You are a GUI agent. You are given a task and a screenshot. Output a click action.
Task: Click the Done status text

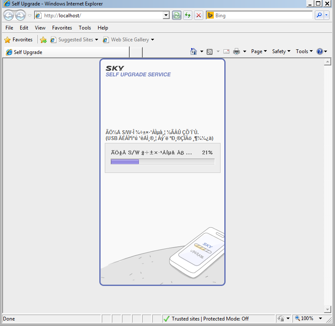[x=9, y=319]
